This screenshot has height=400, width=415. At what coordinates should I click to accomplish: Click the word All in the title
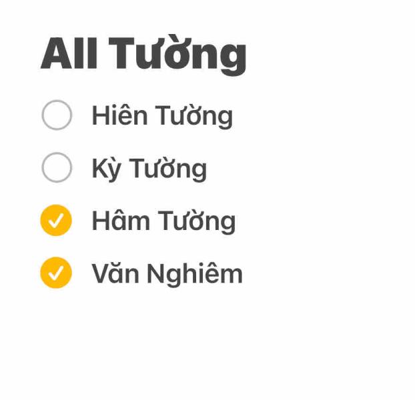[69, 53]
